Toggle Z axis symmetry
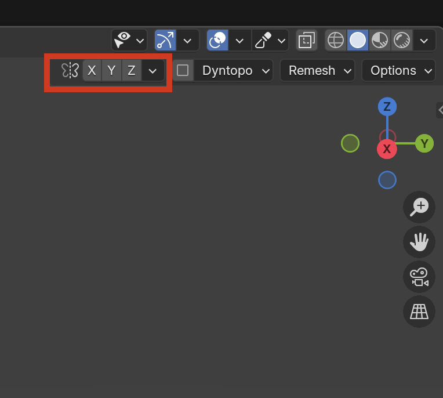 click(x=132, y=71)
